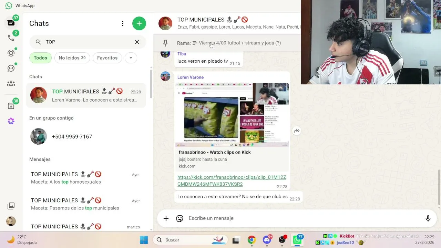Open message 'Pasamos de los top municipales'

pos(86,204)
